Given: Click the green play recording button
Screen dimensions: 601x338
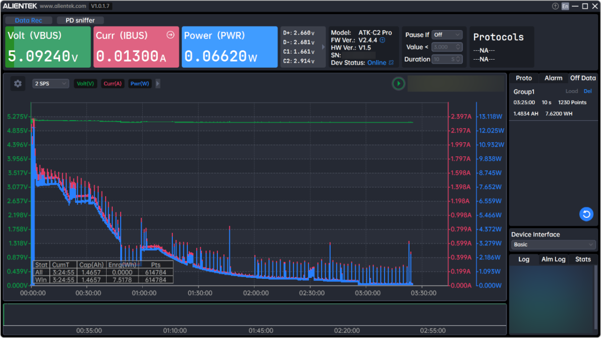Looking at the screenshot, I should (x=398, y=84).
